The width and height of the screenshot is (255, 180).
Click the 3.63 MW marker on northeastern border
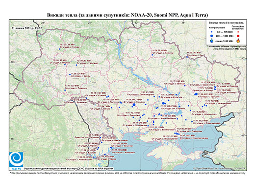(187, 57)
